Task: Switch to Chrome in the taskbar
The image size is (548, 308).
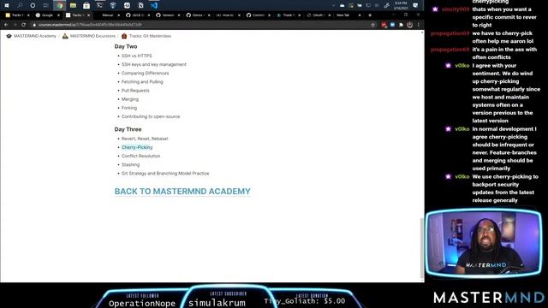Action: click(x=60, y=5)
